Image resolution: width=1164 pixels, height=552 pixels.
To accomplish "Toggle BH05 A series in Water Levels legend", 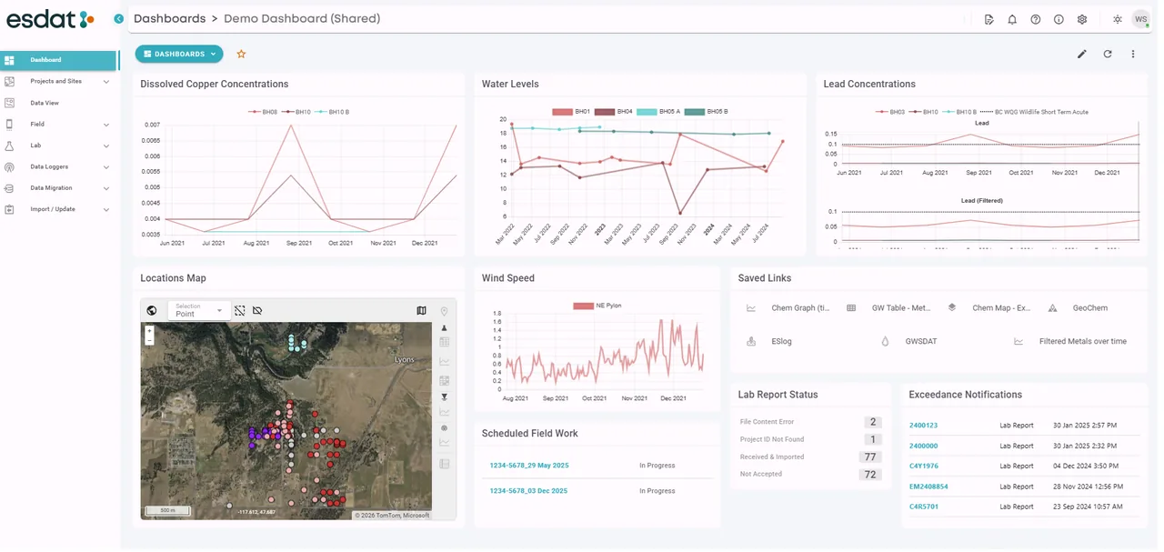I will [658, 112].
